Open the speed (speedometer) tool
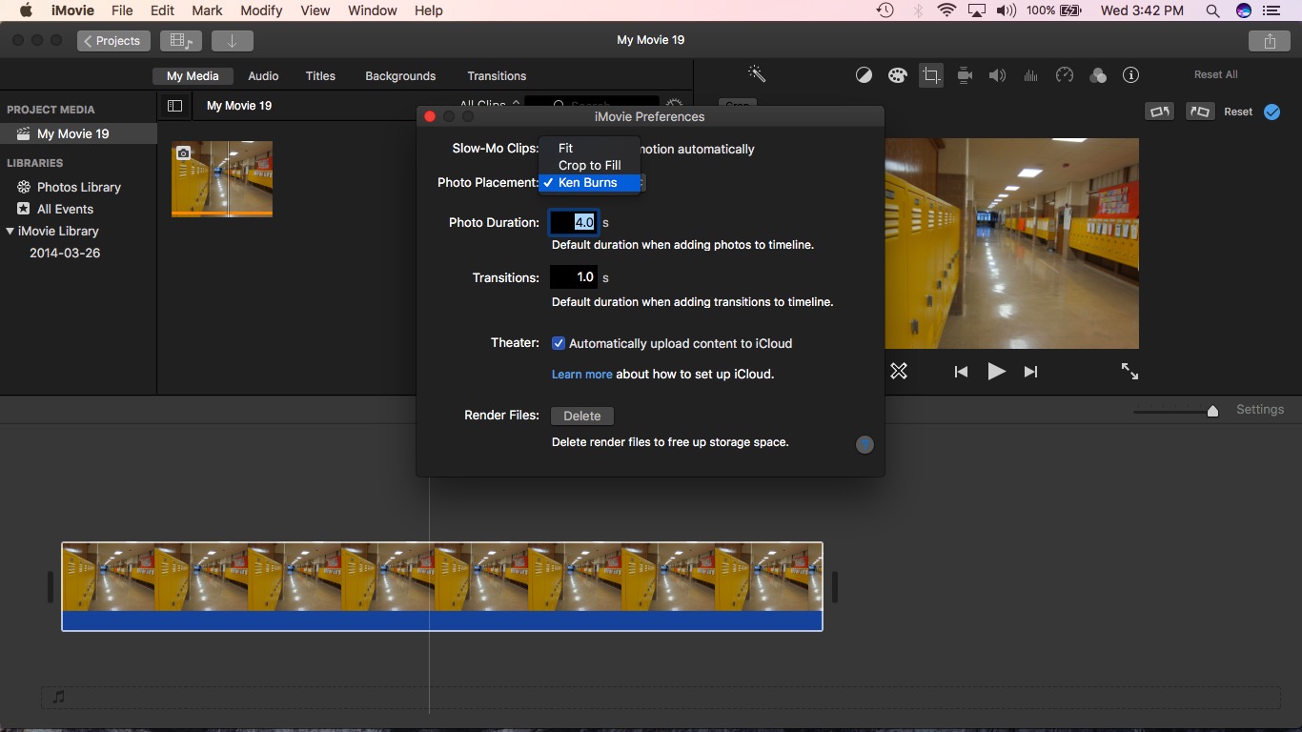Viewport: 1302px width, 732px height. (1065, 75)
